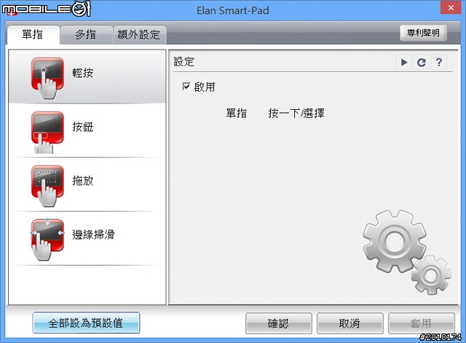Click 全部設為預設值 to restore defaults
This screenshot has width=466, height=343.
click(86, 323)
